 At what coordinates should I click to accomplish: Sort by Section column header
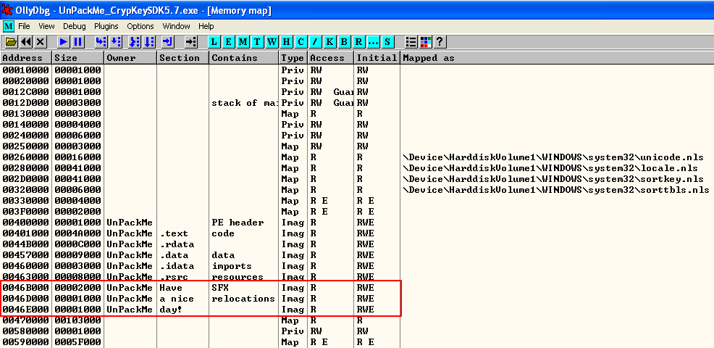point(183,58)
